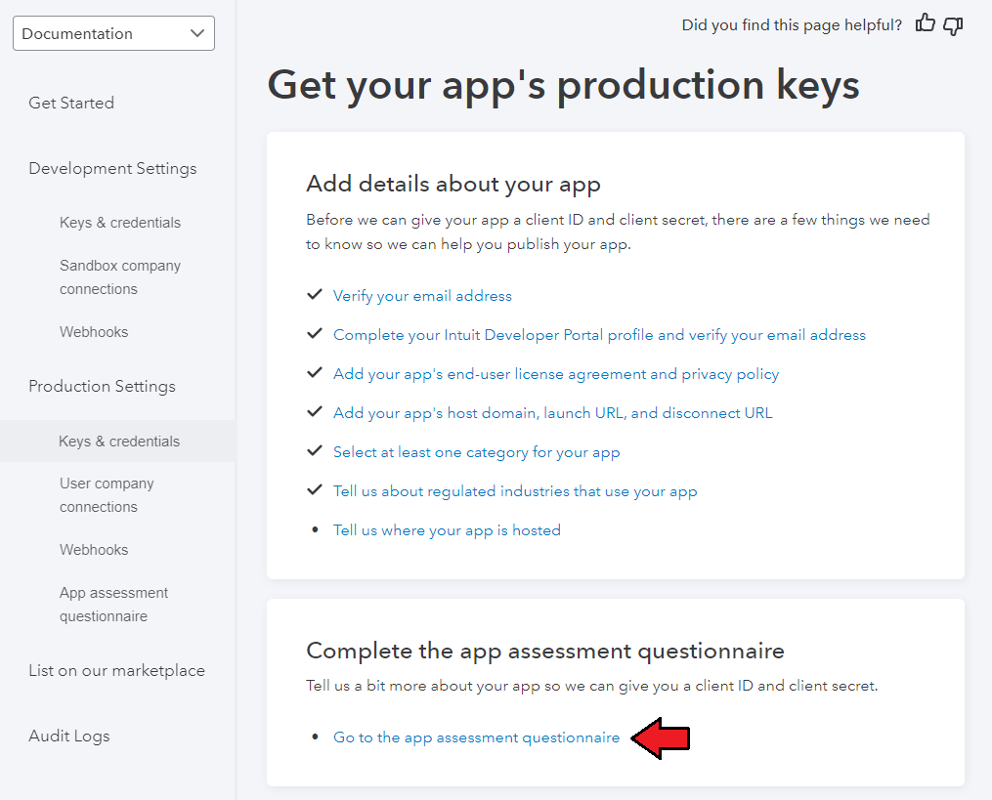Click the thumbs down not helpful icon
The width and height of the screenshot is (992, 800).
(953, 25)
